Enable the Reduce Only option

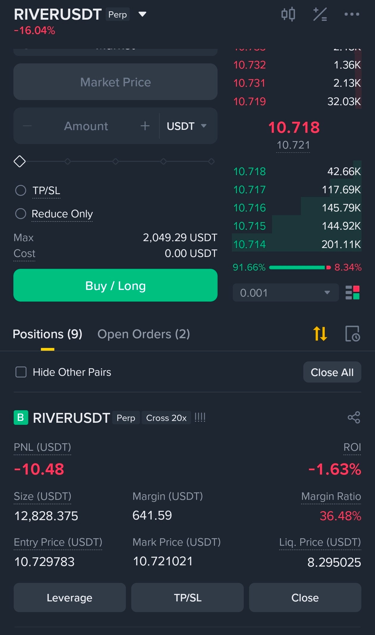21,213
